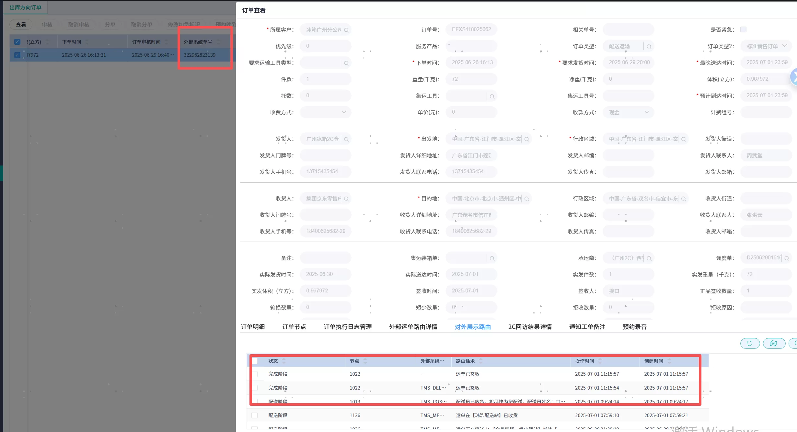Check the 1136 配送阶段 row checkbox
797x432 pixels.
coord(255,415)
